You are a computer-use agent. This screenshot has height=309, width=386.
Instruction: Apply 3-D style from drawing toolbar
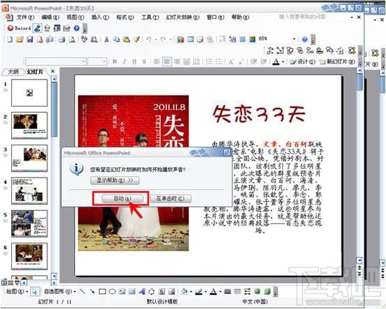[267, 292]
